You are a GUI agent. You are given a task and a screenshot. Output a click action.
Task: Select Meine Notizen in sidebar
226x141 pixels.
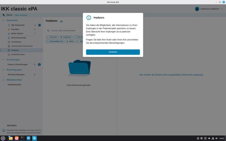tap(17, 34)
